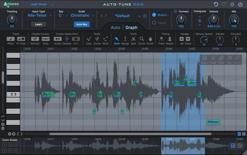Select the Scroll tool
This screenshot has width=247, height=155.
point(150,40)
